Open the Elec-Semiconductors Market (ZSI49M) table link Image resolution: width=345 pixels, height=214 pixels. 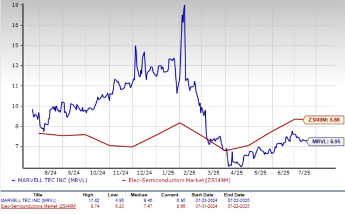pos(38,206)
